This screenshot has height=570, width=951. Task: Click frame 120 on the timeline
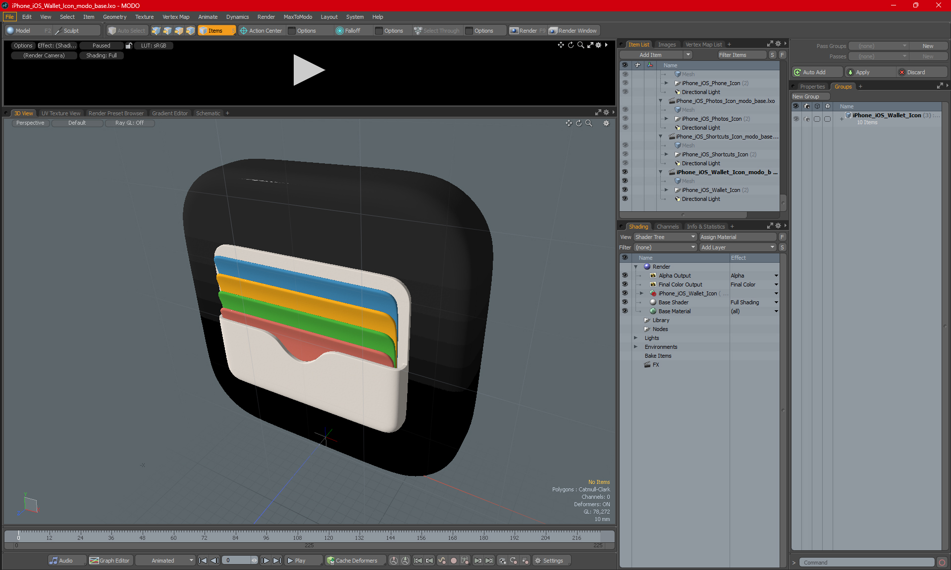(x=328, y=534)
